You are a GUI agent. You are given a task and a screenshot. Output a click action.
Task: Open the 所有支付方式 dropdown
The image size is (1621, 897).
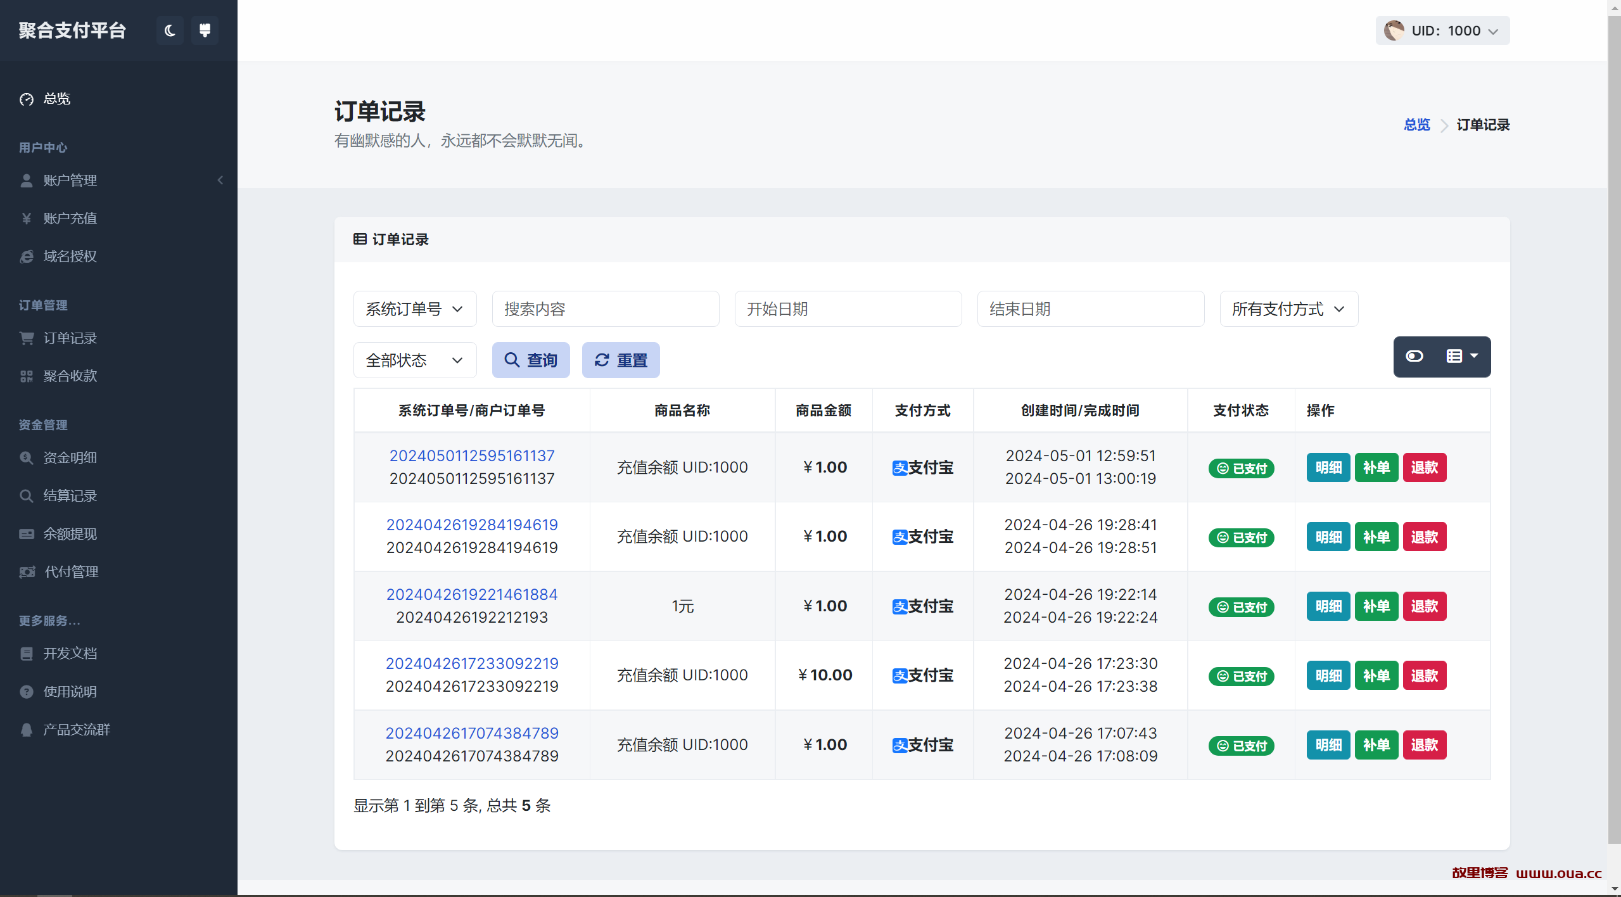(x=1288, y=309)
